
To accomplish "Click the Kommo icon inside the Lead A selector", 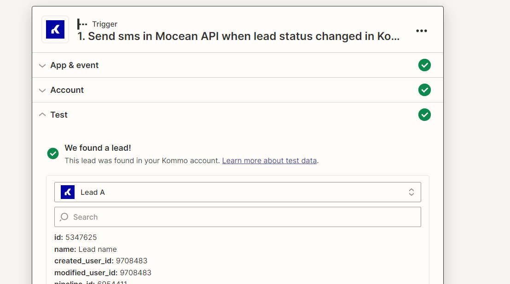I will (x=67, y=192).
